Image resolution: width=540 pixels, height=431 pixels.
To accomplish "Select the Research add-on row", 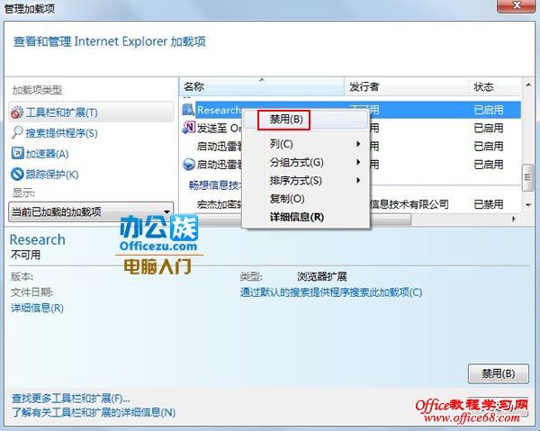I will [351, 110].
